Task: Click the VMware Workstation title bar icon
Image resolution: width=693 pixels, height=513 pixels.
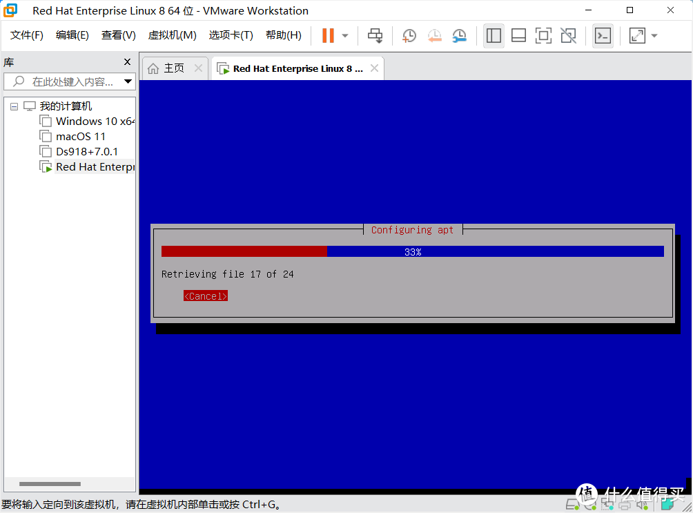Action: click(10, 10)
